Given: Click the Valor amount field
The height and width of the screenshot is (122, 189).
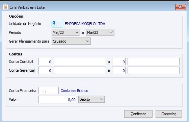Looking at the screenshot, I should click(57, 99).
